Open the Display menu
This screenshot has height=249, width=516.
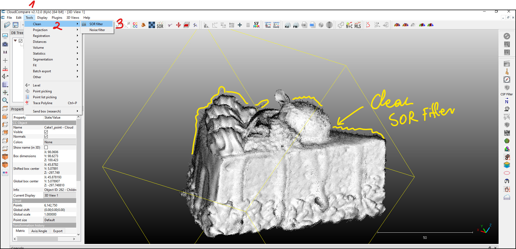tap(42, 18)
